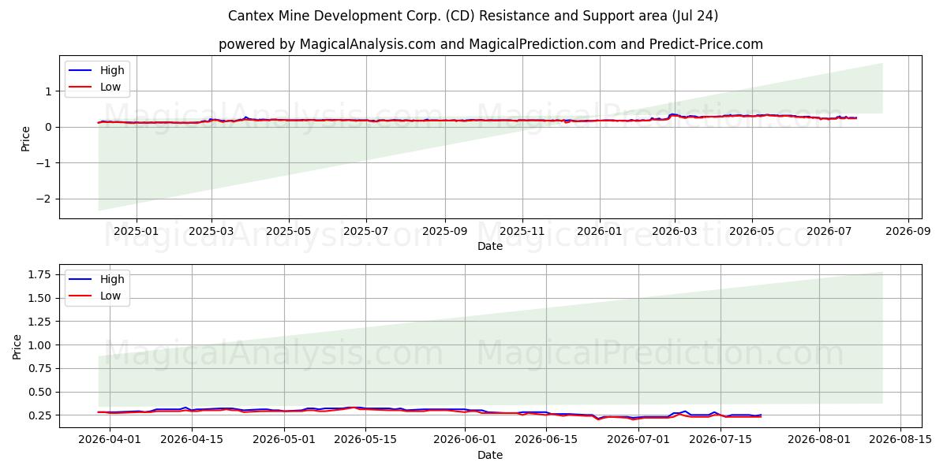Click the '2025-05' tick label
Screen dimensions: 947x473
click(288, 231)
